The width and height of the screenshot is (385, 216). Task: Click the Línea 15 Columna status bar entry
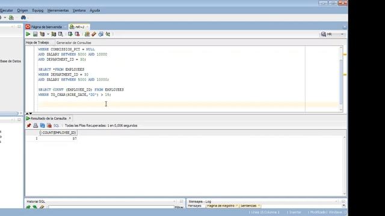(264, 212)
